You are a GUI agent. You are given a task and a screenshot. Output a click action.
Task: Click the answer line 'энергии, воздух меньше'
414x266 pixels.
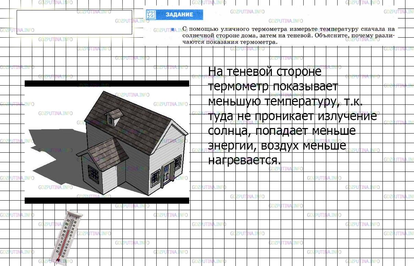[x=277, y=146]
